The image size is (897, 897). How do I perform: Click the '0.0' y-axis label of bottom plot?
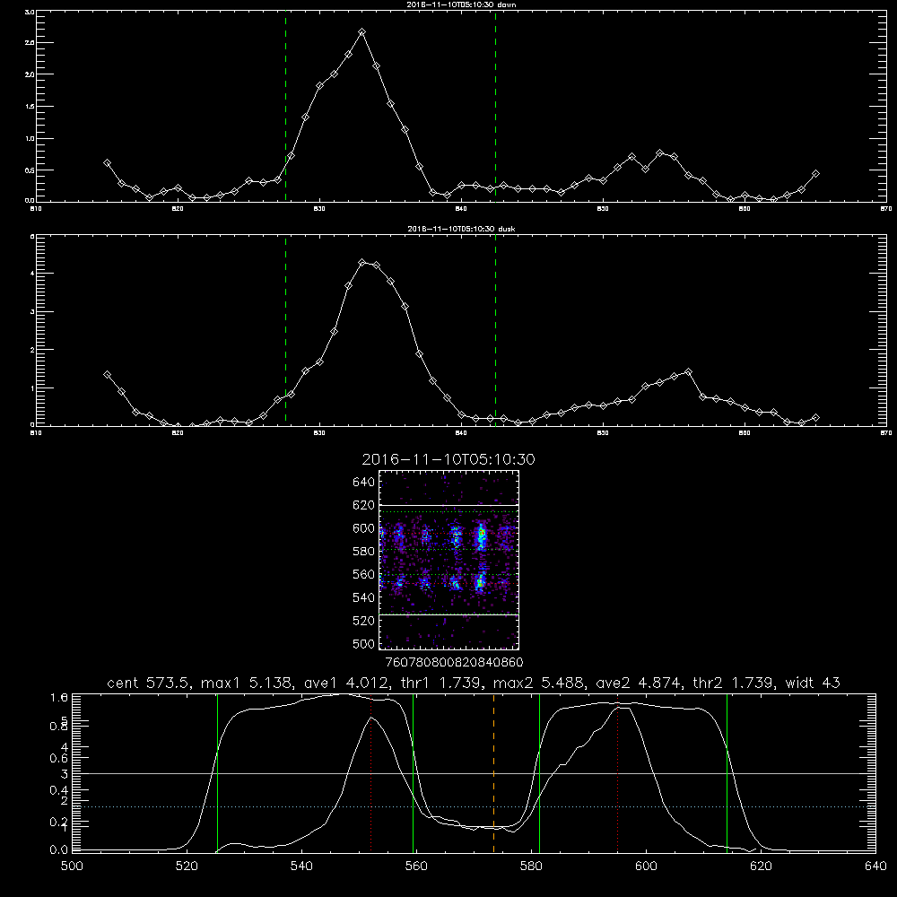coord(59,850)
